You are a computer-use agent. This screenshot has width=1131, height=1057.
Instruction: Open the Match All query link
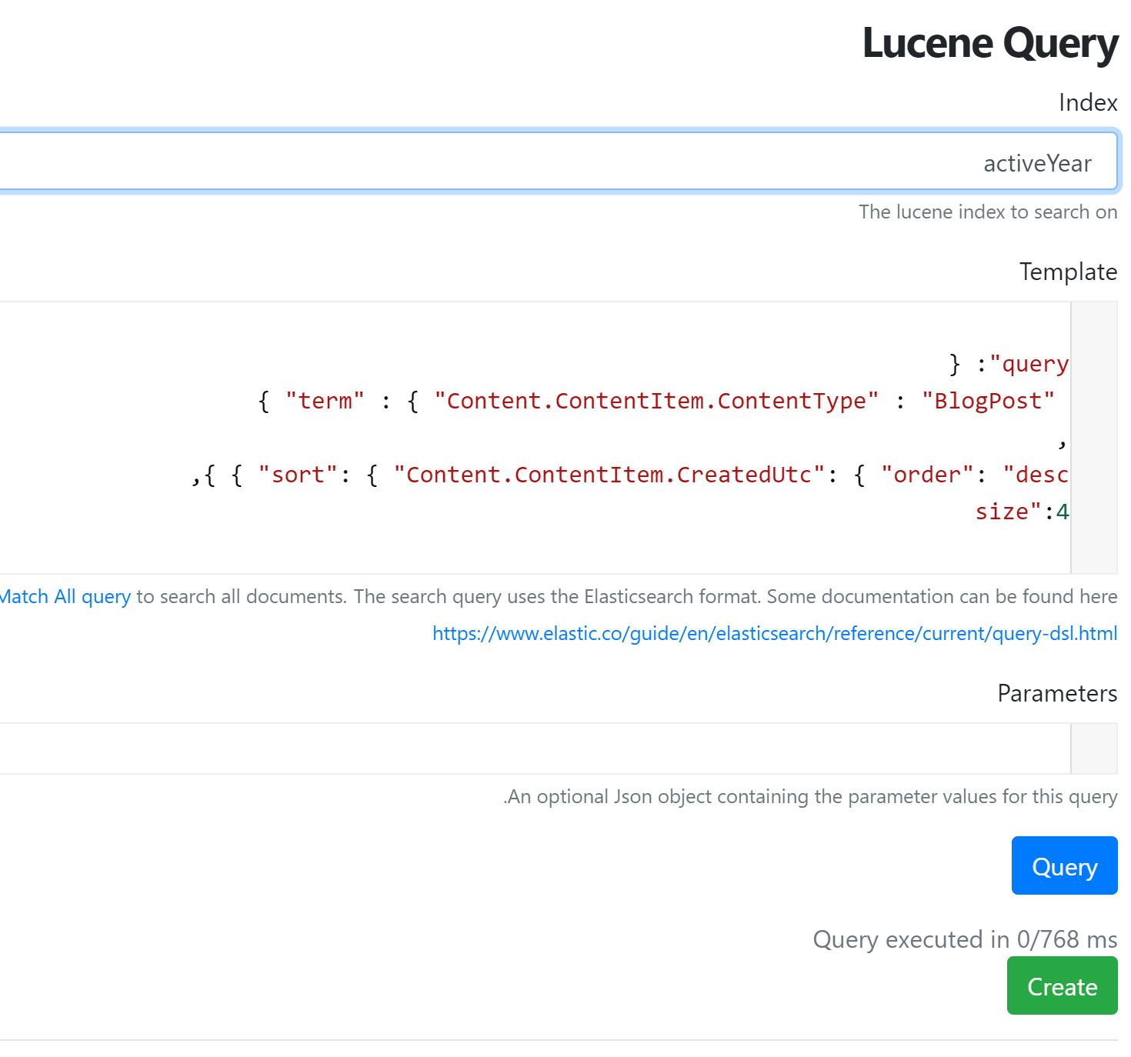click(65, 597)
